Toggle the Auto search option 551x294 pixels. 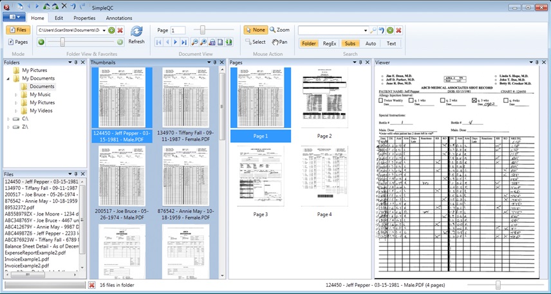click(x=370, y=44)
